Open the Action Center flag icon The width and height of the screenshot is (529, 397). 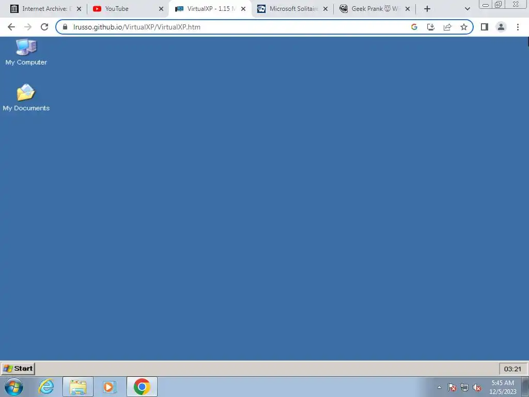[x=452, y=387]
